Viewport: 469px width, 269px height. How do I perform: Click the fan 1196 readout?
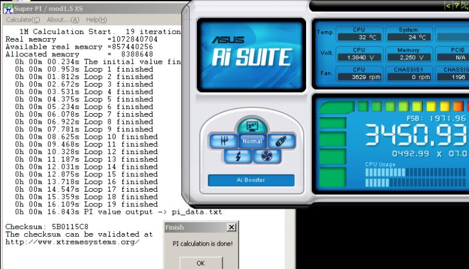click(x=453, y=77)
